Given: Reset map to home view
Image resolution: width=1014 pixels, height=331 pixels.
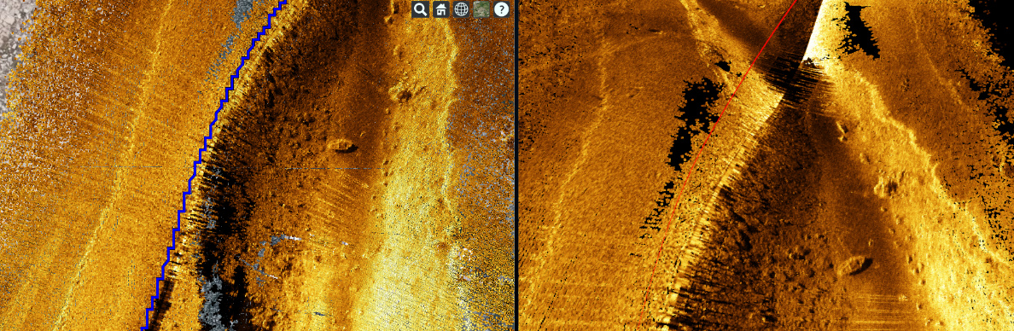Looking at the screenshot, I should pos(441,9).
